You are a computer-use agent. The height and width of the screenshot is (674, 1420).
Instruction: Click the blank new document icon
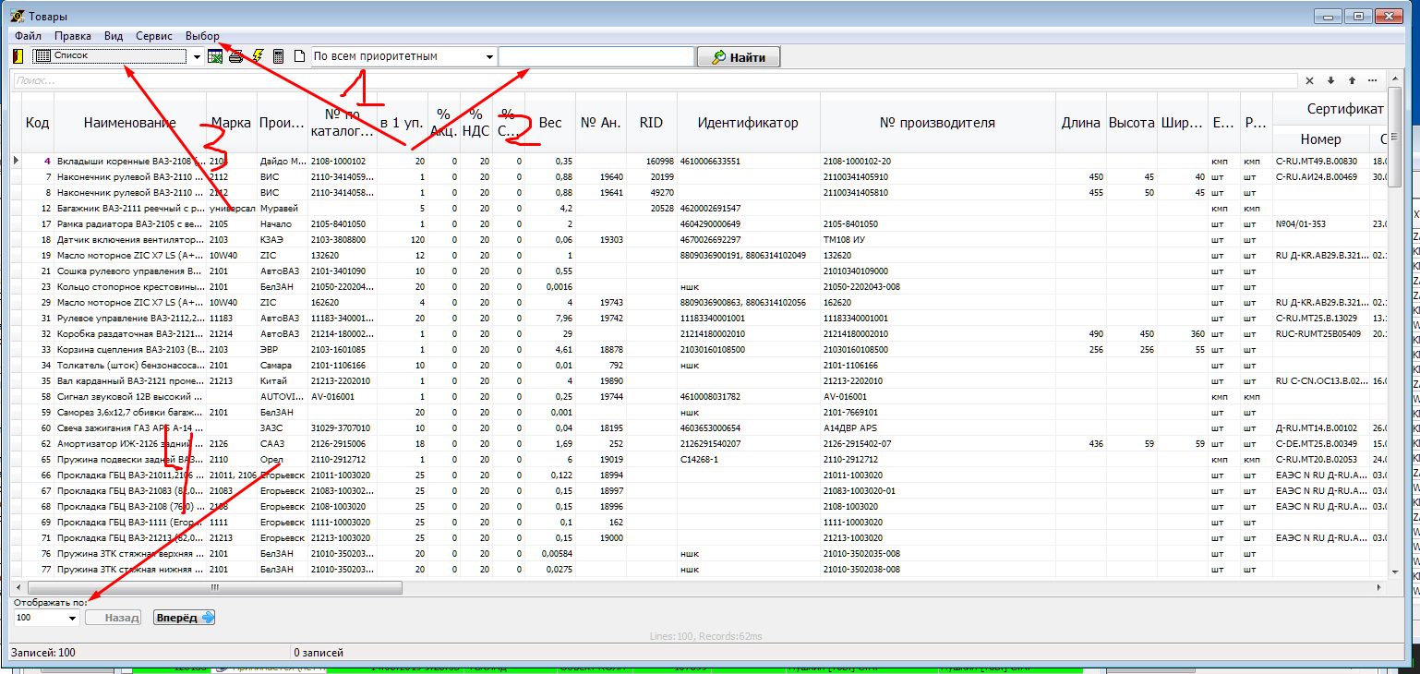pos(298,56)
